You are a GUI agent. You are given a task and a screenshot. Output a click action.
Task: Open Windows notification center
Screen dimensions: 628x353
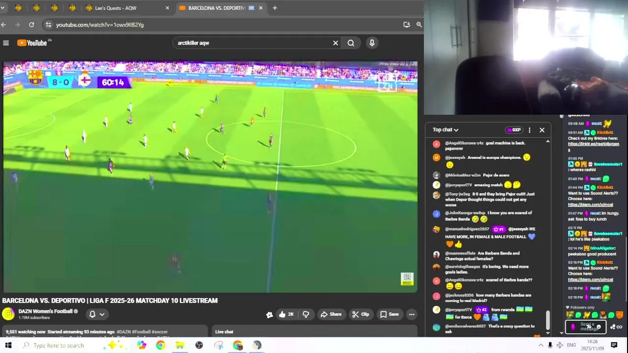(x=614, y=345)
